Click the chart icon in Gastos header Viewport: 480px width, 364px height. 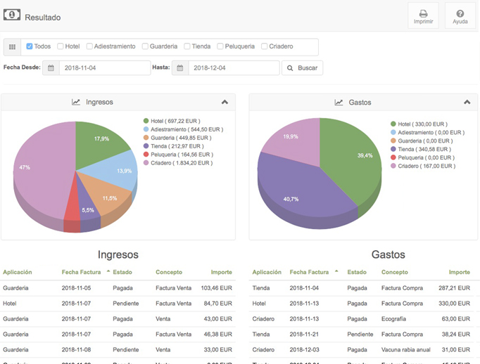click(x=339, y=102)
